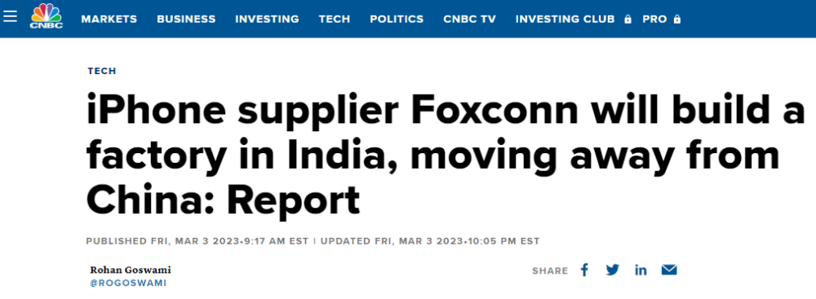
Task: Click the Foxconn article headline
Action: coord(446,155)
